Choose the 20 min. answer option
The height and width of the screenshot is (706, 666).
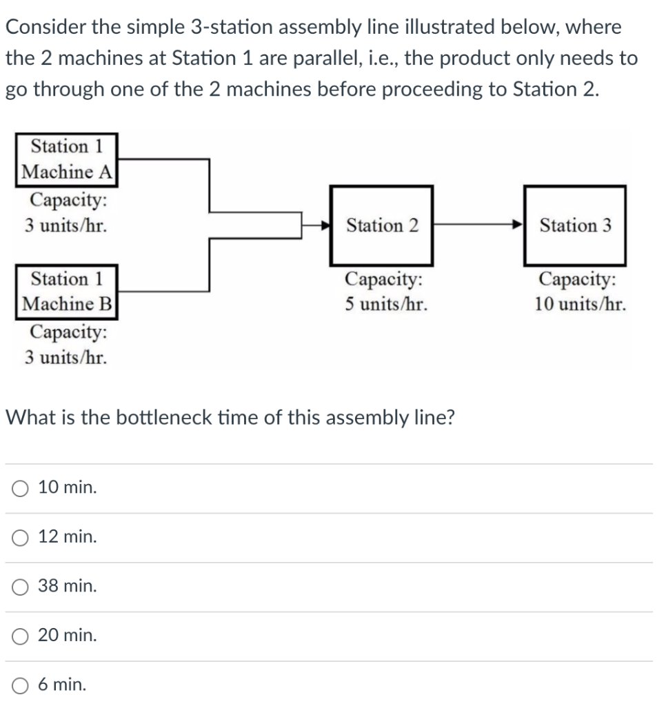[x=20, y=635]
